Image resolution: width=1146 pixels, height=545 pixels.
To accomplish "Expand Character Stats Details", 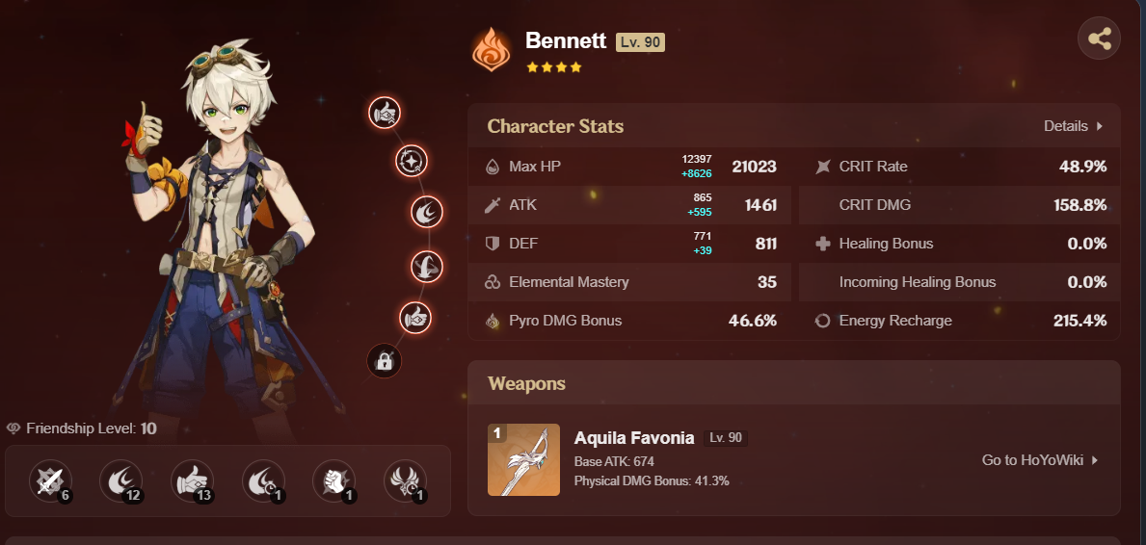I will tap(1073, 126).
